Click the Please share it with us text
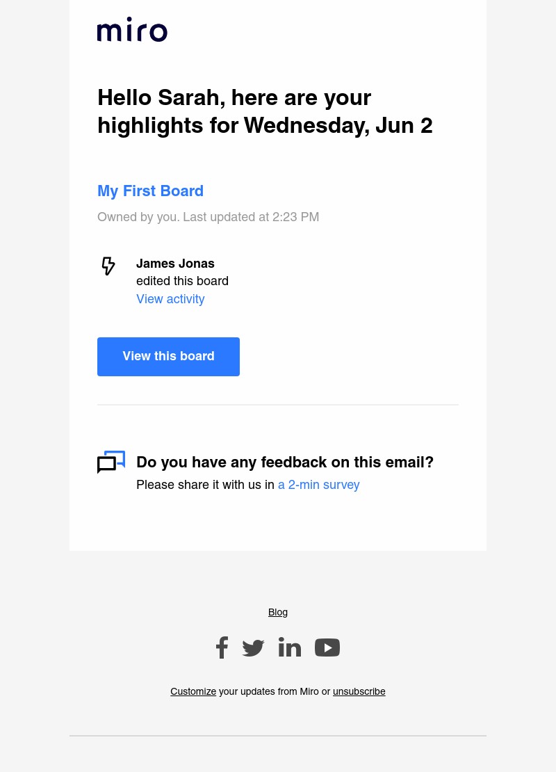Image resolution: width=556 pixels, height=772 pixels. (205, 485)
